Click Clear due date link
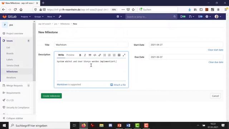229x129 pixels. tap(216, 62)
